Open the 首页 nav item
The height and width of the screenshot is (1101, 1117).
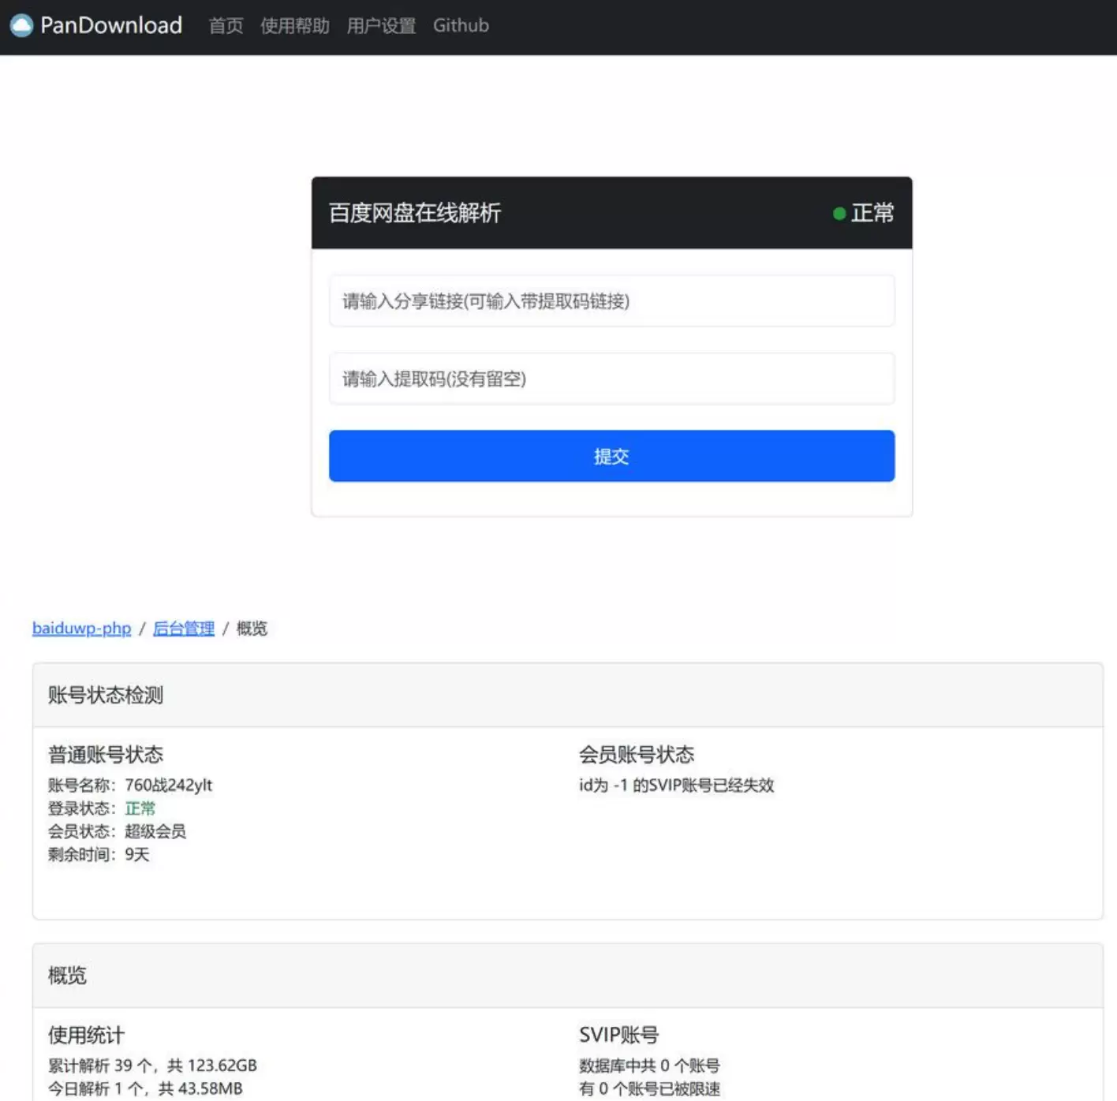tap(226, 26)
